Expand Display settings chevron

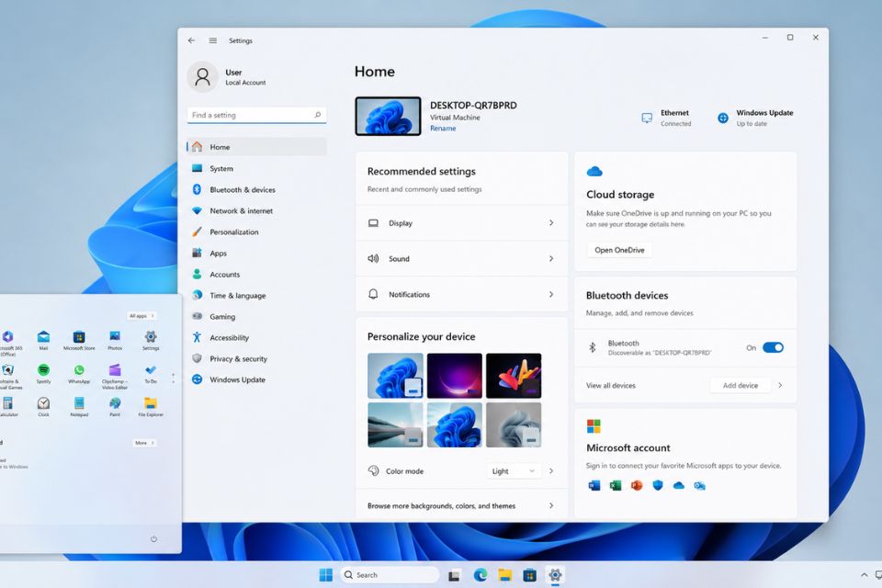pyautogui.click(x=551, y=223)
